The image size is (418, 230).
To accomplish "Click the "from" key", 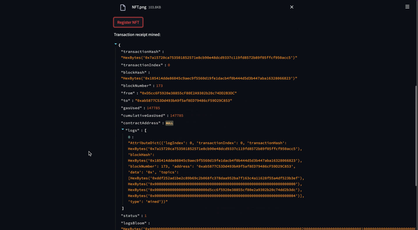I will pyautogui.click(x=128, y=93).
